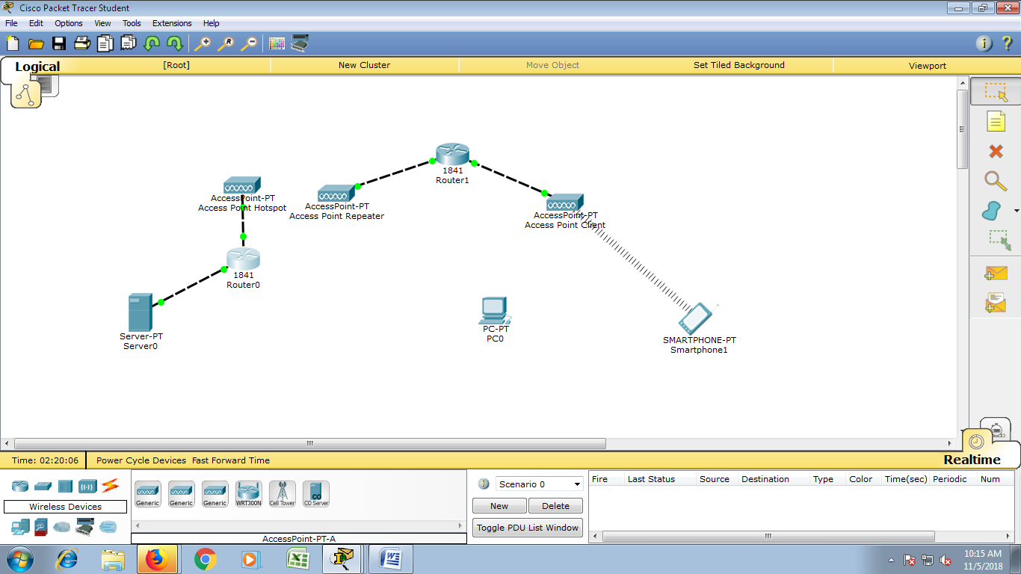Click the workspace vertical scrollbar
The width and height of the screenshot is (1021, 574).
963,129
